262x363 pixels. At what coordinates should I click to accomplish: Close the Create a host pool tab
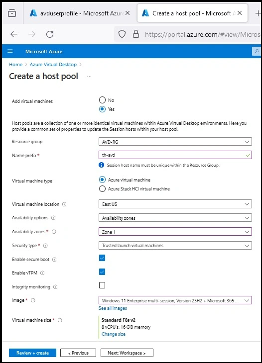[240, 13]
